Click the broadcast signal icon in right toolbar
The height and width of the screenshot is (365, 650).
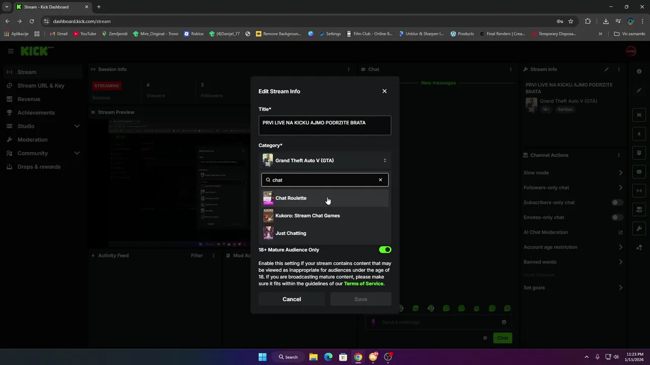point(639,191)
